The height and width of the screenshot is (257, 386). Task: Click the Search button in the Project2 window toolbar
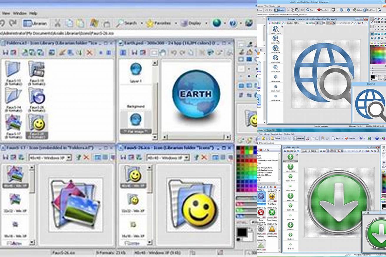point(336,138)
